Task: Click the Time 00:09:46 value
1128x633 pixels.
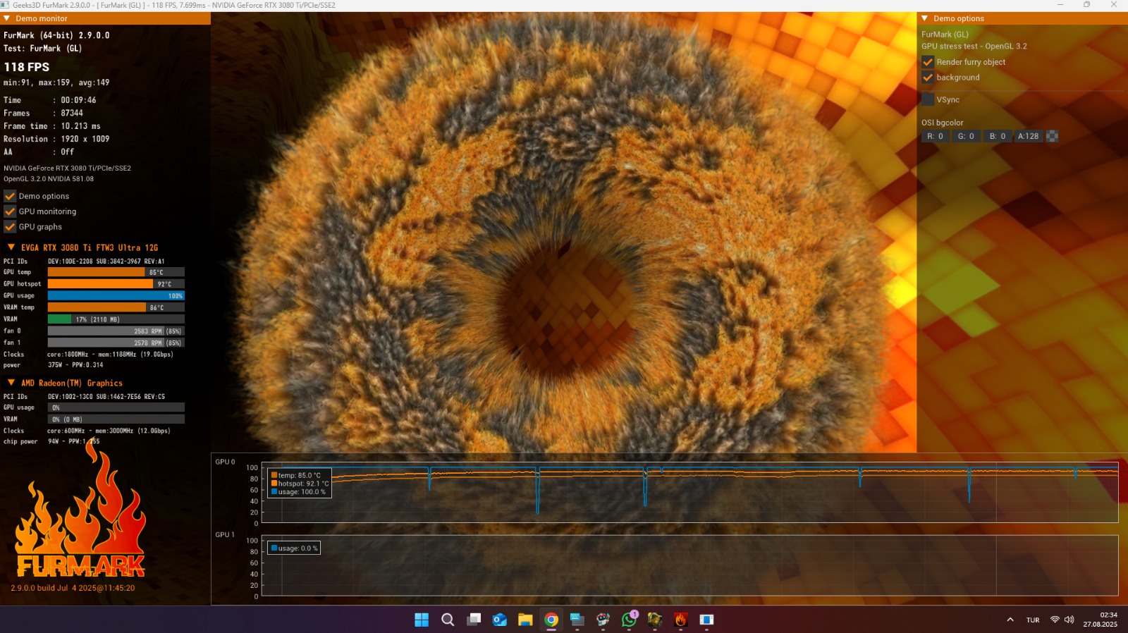Action: click(78, 100)
